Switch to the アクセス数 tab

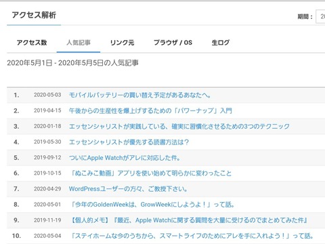point(32,43)
